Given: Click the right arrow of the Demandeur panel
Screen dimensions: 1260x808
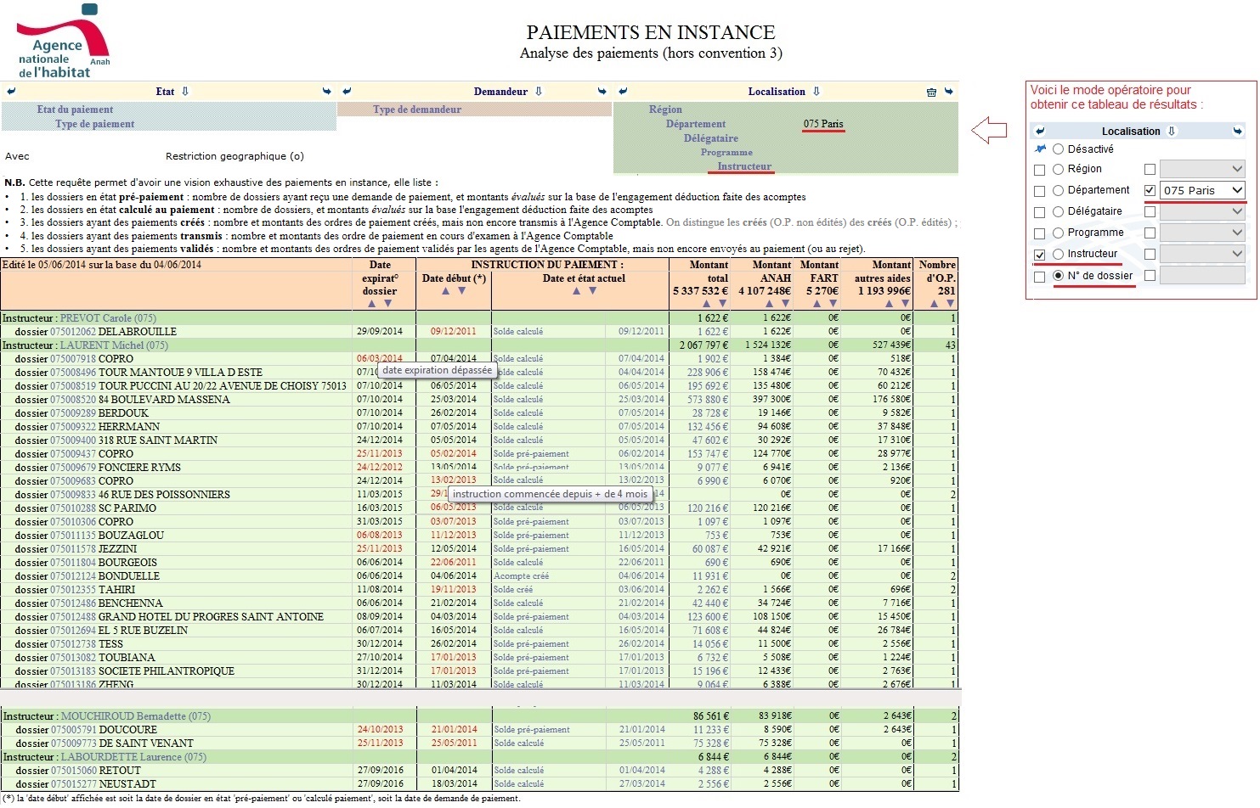Looking at the screenshot, I should (x=602, y=92).
